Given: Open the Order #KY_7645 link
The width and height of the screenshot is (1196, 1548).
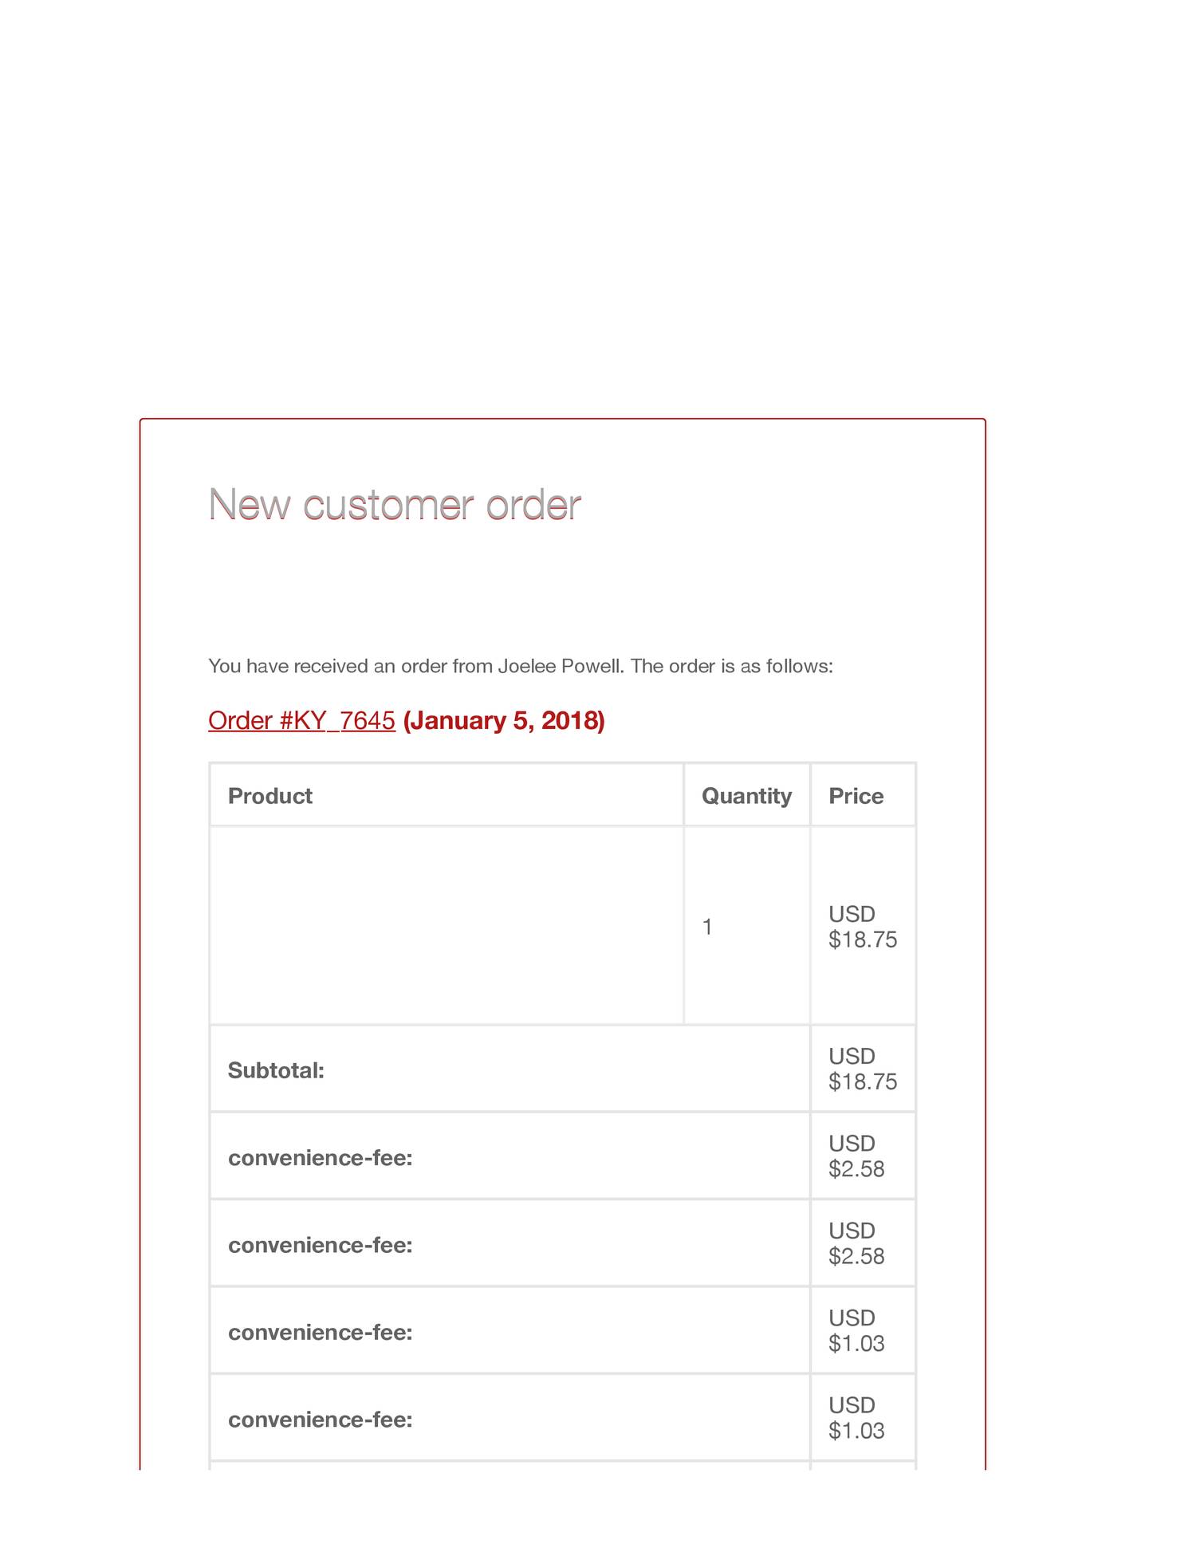Looking at the screenshot, I should [x=301, y=720].
